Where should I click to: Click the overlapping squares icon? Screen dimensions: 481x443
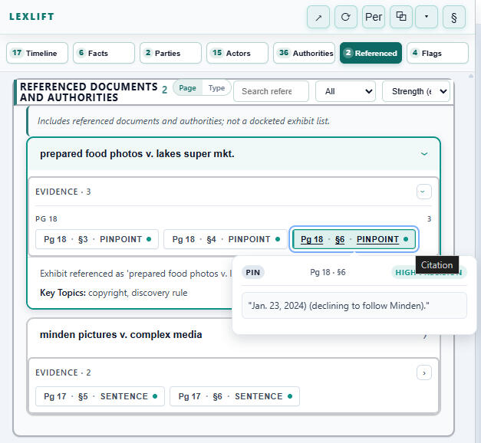(x=400, y=17)
